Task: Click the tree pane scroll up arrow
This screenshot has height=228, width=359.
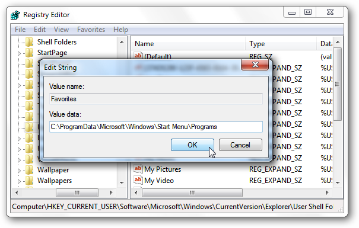Action: (122, 42)
